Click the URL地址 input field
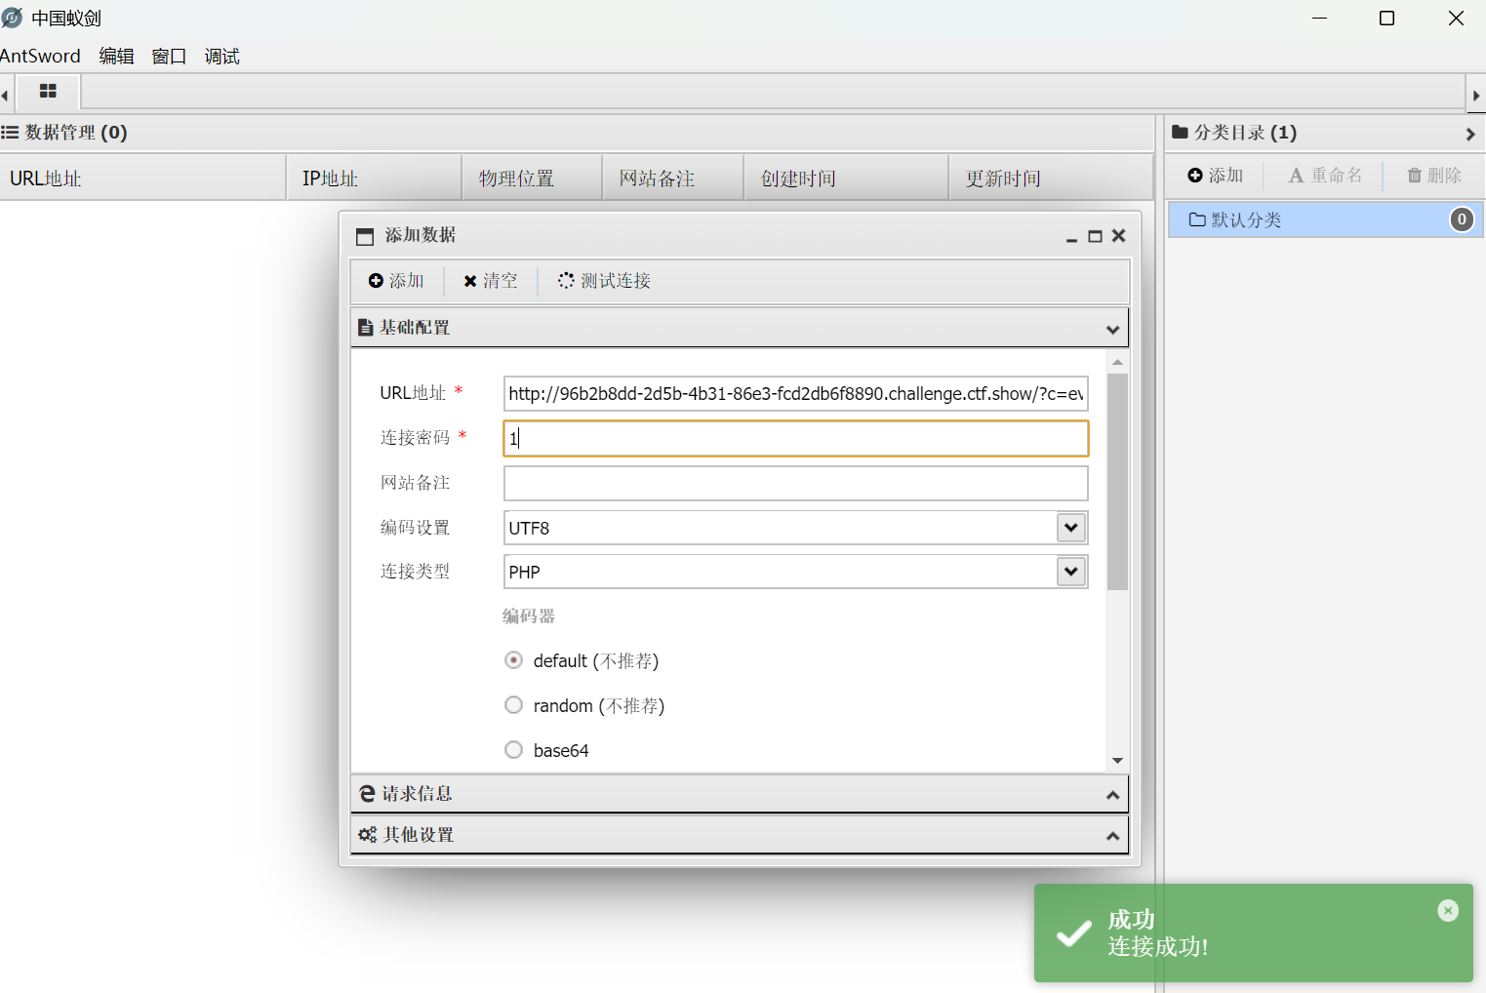 (795, 394)
